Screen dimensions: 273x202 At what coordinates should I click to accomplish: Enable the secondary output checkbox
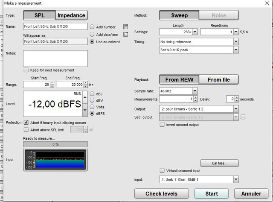(243, 117)
